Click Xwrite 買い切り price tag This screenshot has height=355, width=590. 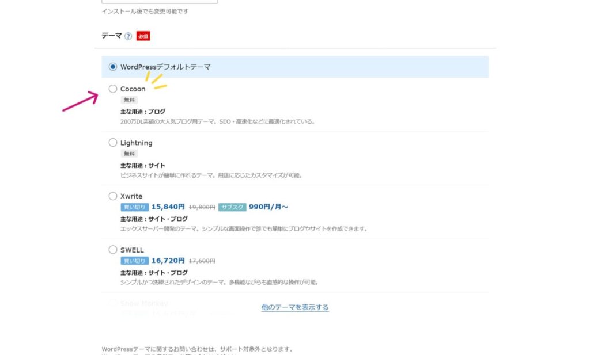coord(134,207)
